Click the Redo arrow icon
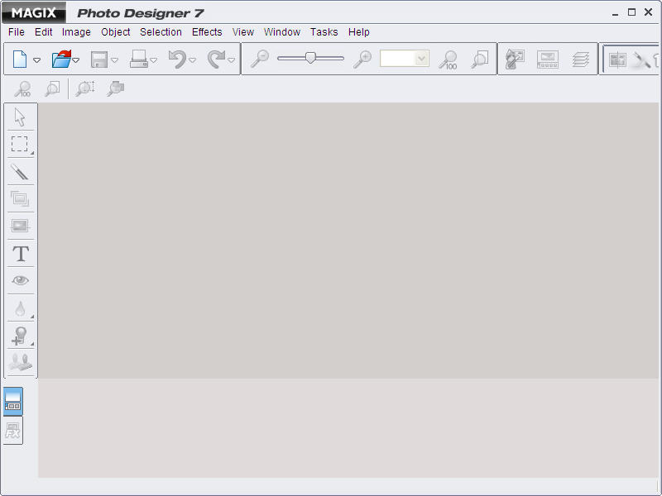This screenshot has height=496, width=662. click(216, 59)
